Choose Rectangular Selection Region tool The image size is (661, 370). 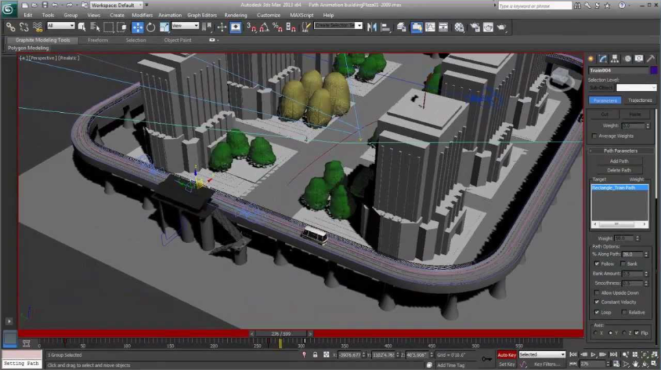click(109, 27)
